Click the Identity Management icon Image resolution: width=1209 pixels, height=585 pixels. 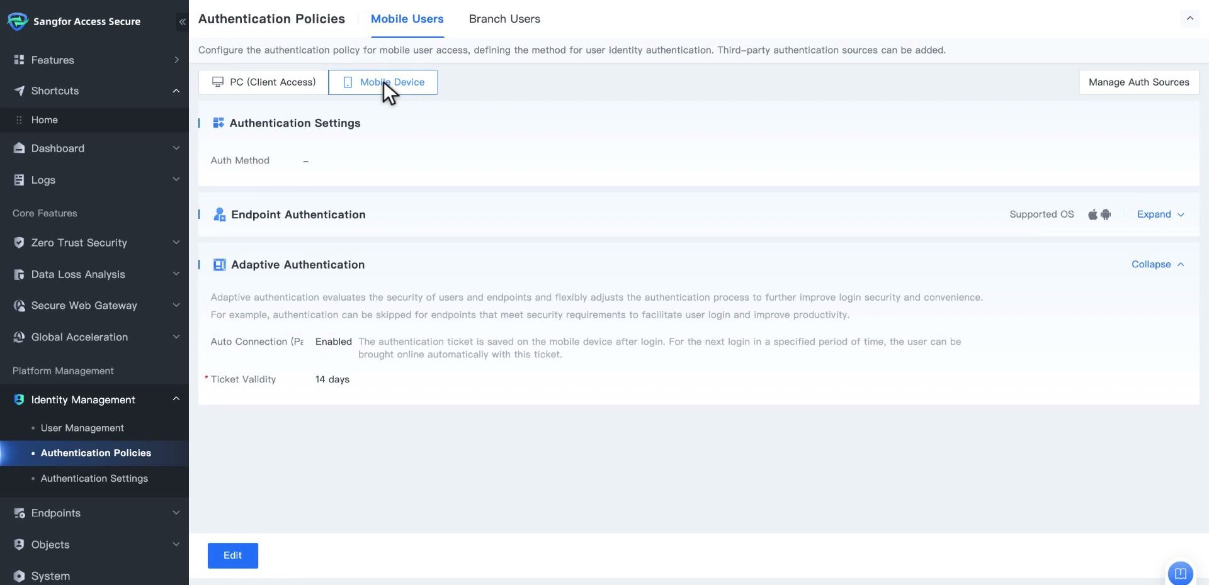click(19, 400)
